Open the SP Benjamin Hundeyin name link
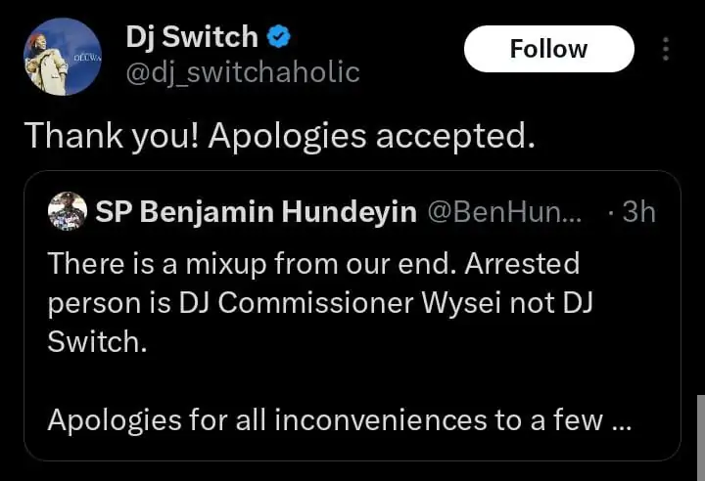Screen dimensions: 705x481 (257, 212)
